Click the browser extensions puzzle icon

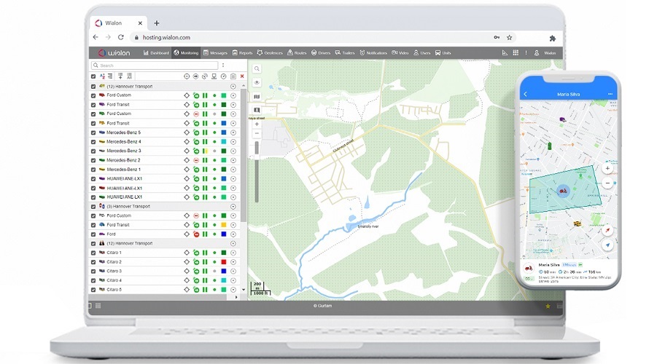coord(552,37)
